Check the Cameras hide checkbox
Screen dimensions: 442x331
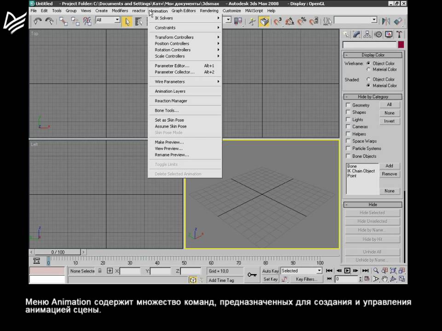348,127
